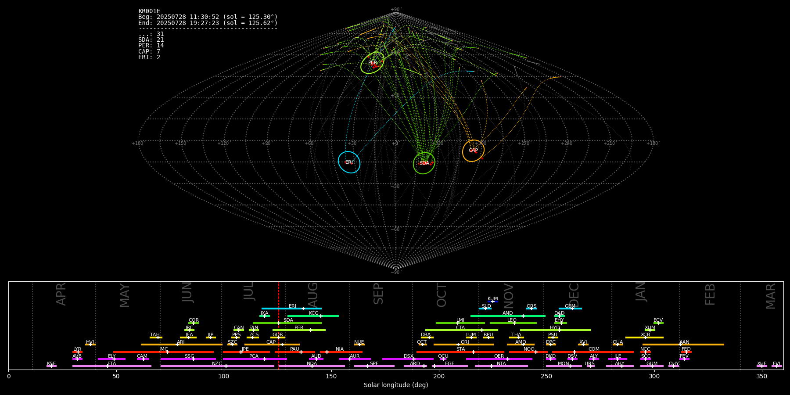This screenshot has height=395, width=790.
Task: Click the EVI shower marker in timeline
Action: click(x=776, y=366)
